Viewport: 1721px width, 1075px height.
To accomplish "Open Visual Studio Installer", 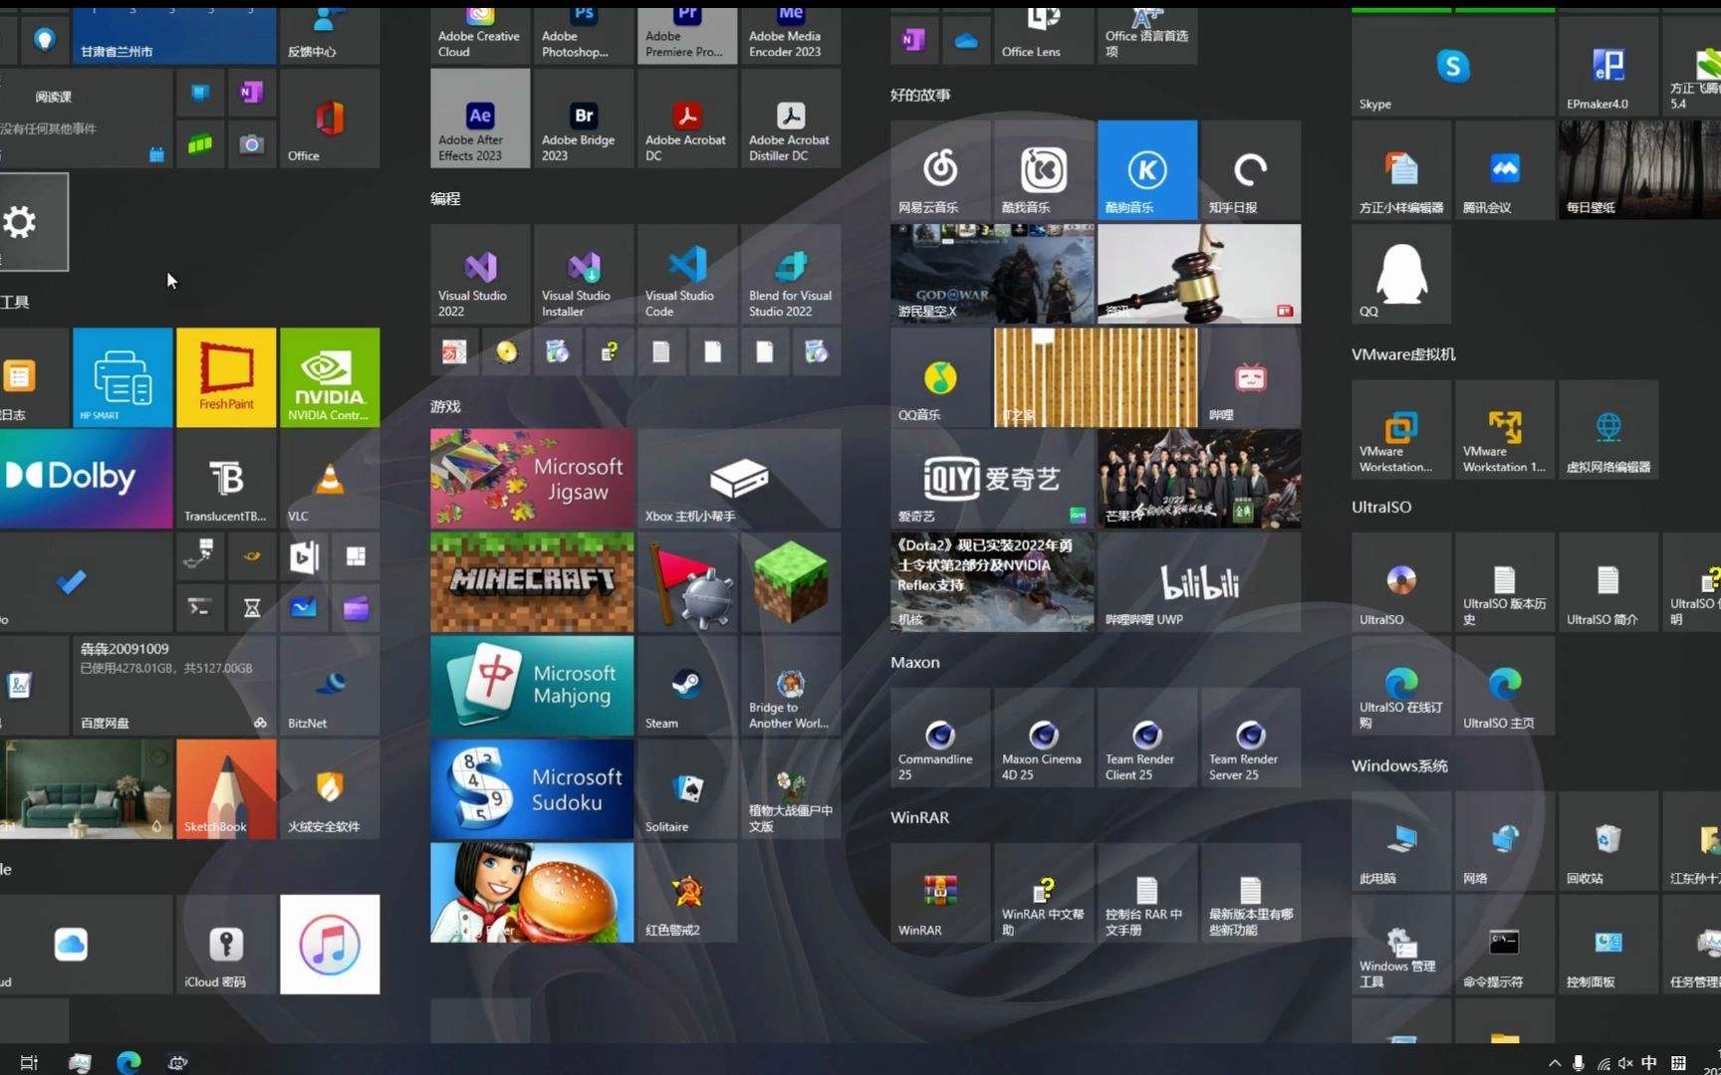I will pos(584,274).
